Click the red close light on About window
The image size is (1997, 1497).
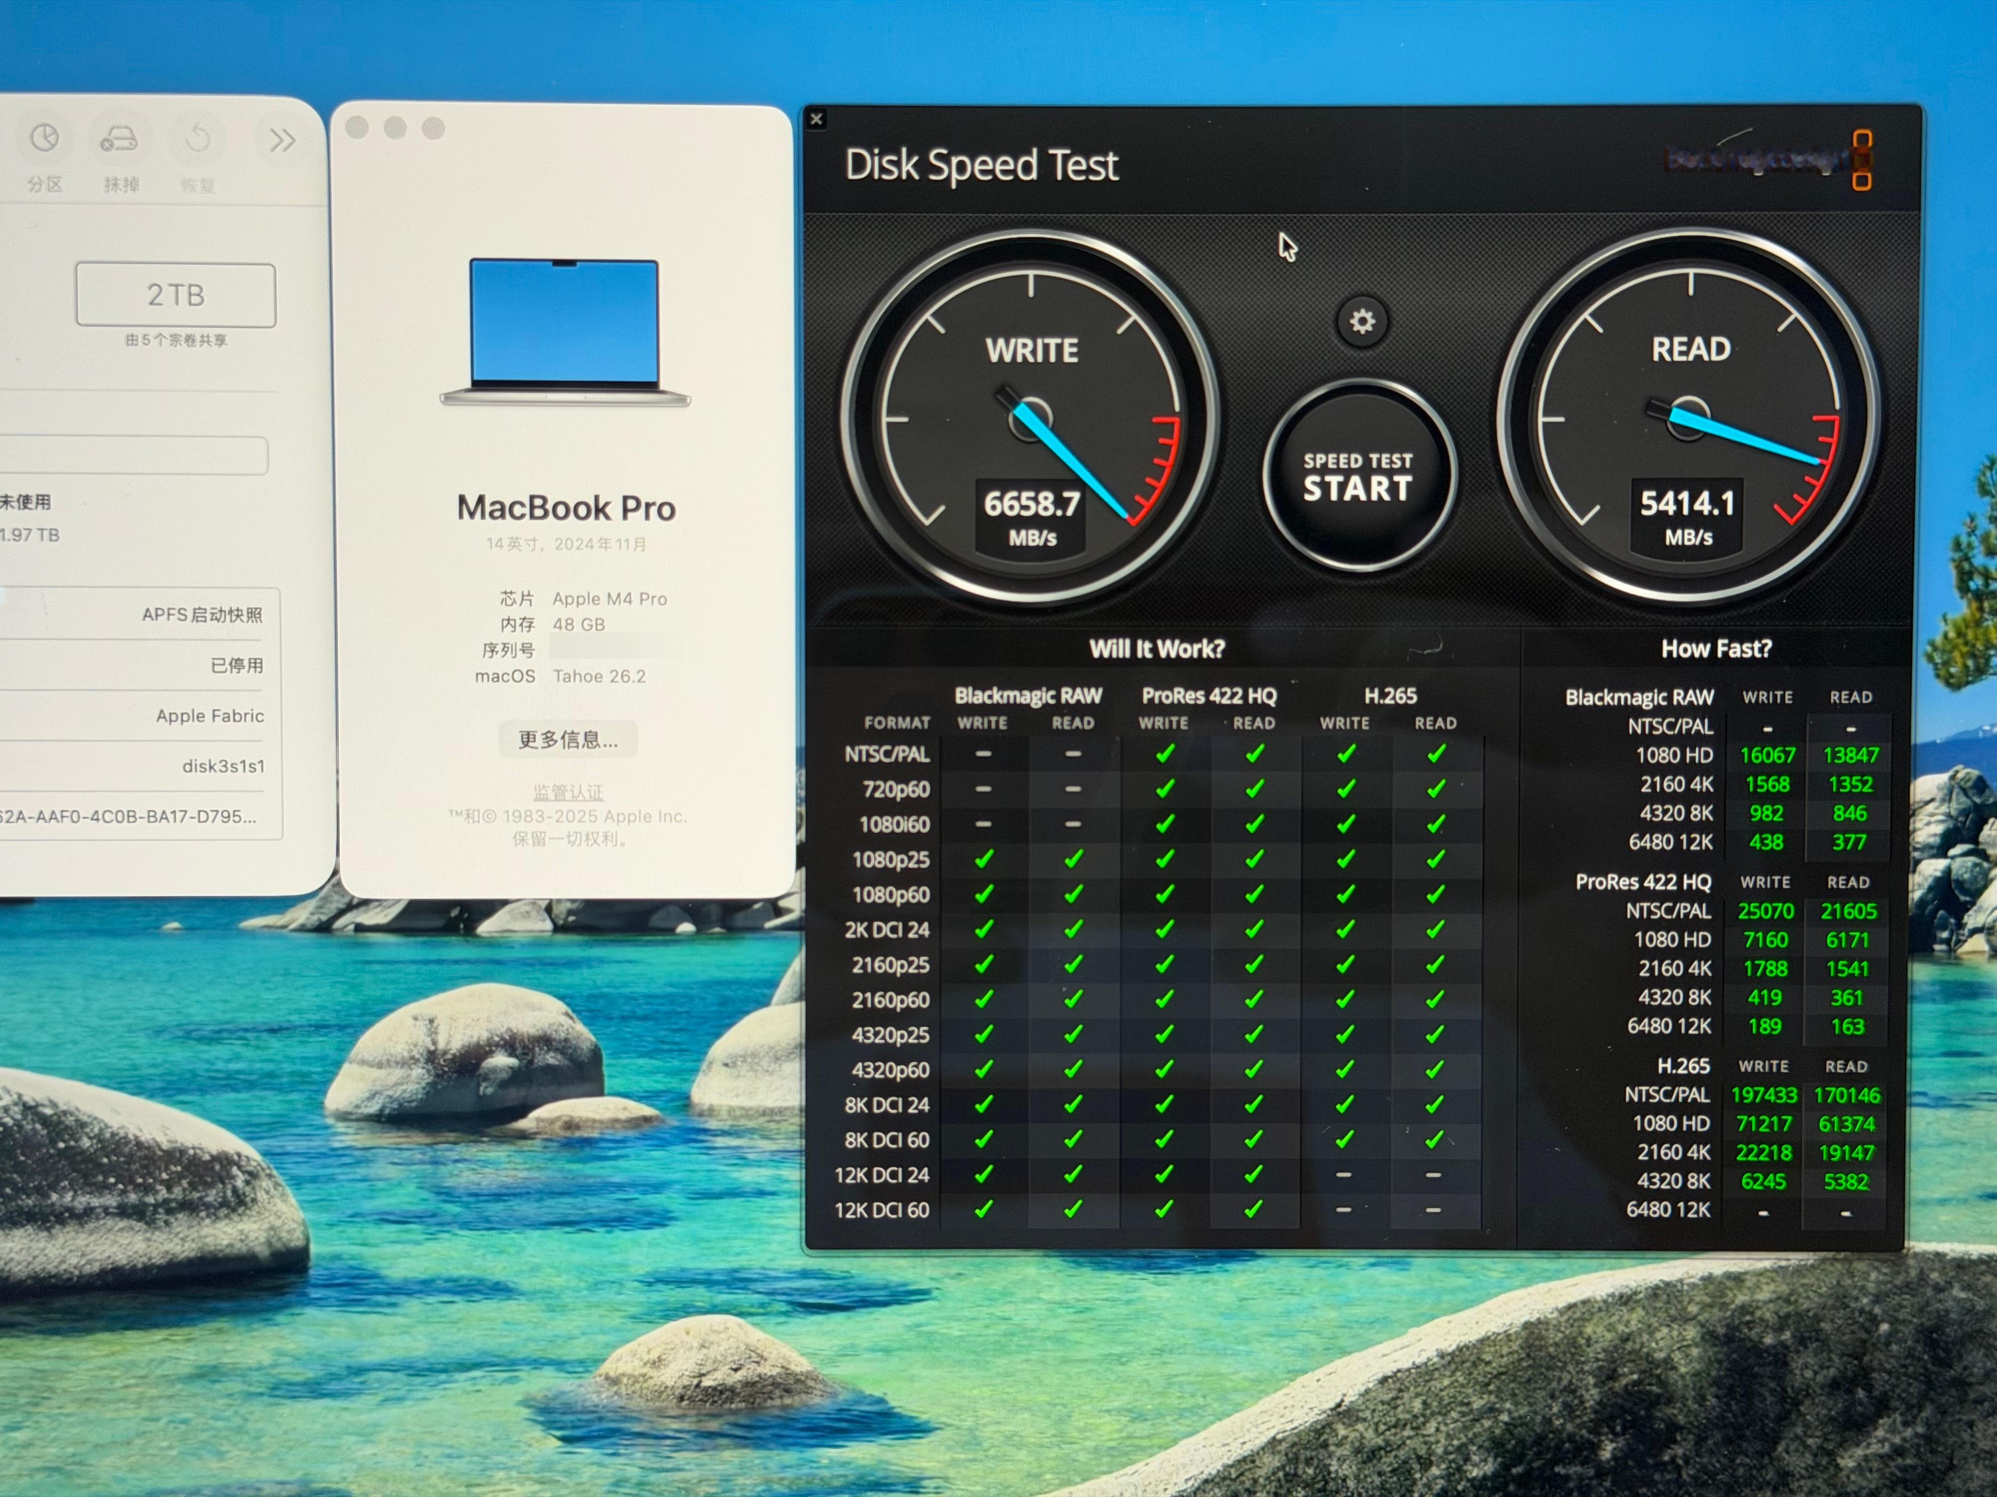click(x=357, y=128)
